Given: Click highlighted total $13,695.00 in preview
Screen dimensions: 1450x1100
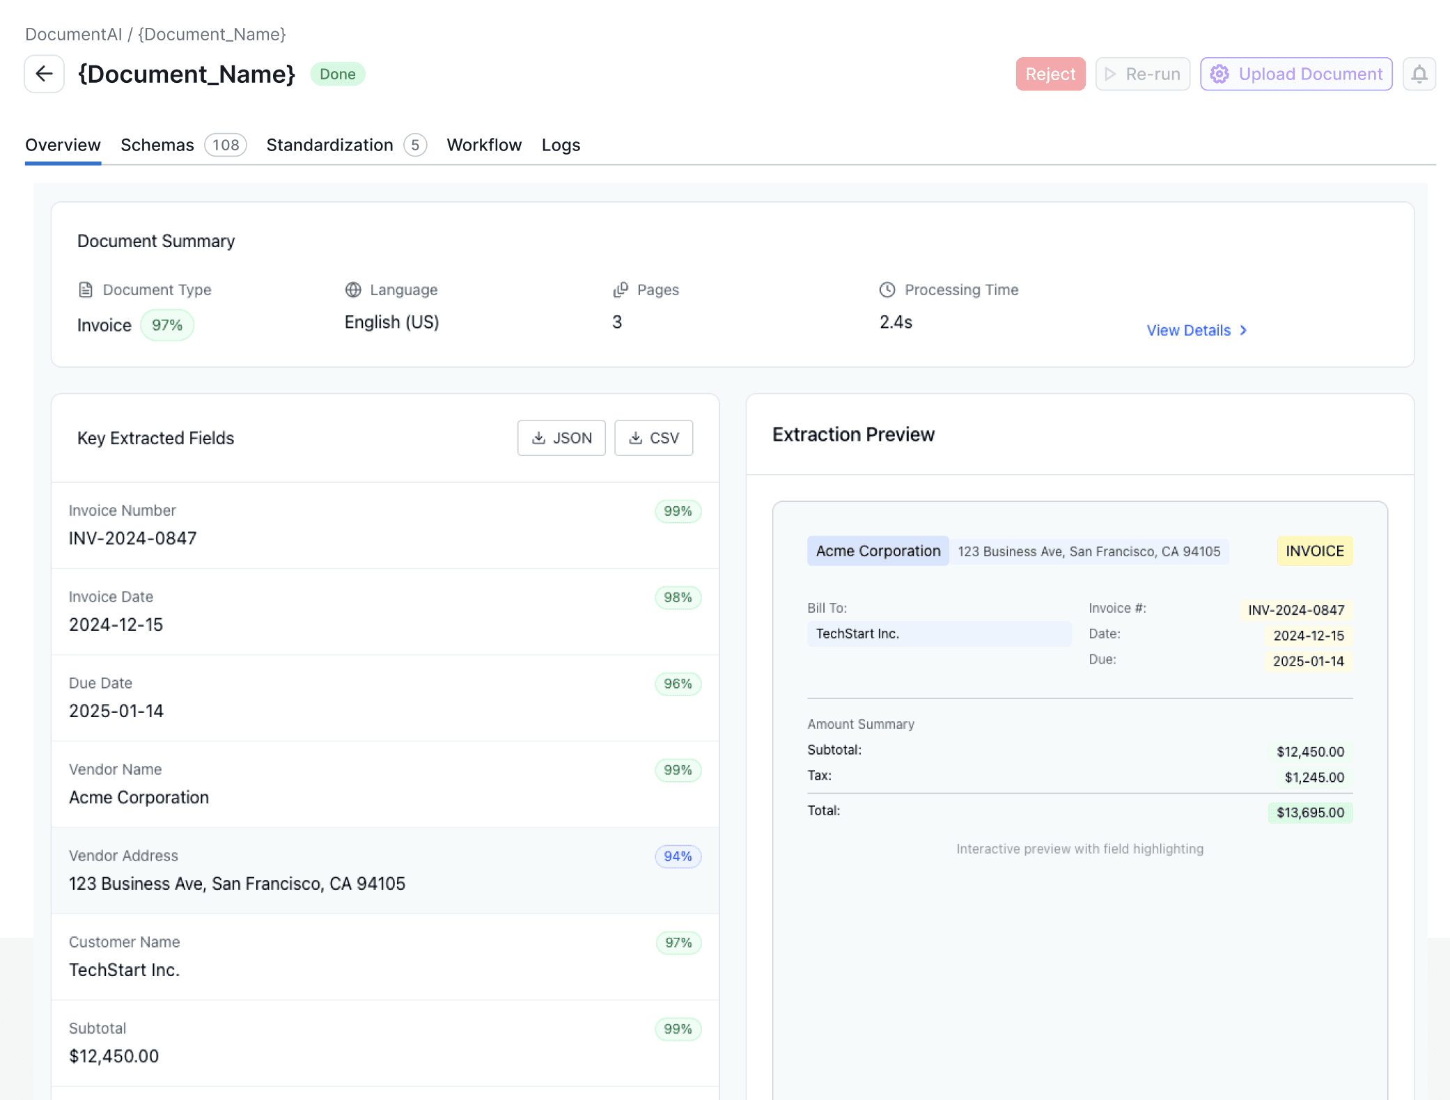Looking at the screenshot, I should [1310, 812].
